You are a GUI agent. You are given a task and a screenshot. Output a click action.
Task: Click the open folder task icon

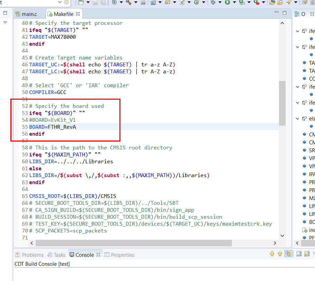(x=280, y=2)
